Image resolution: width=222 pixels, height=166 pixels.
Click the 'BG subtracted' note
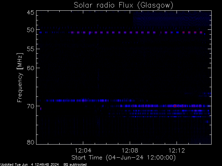coord(75,165)
